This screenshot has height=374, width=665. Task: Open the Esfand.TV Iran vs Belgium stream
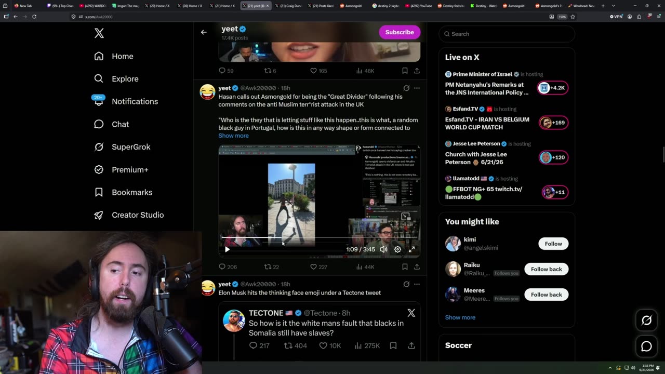pos(507,118)
